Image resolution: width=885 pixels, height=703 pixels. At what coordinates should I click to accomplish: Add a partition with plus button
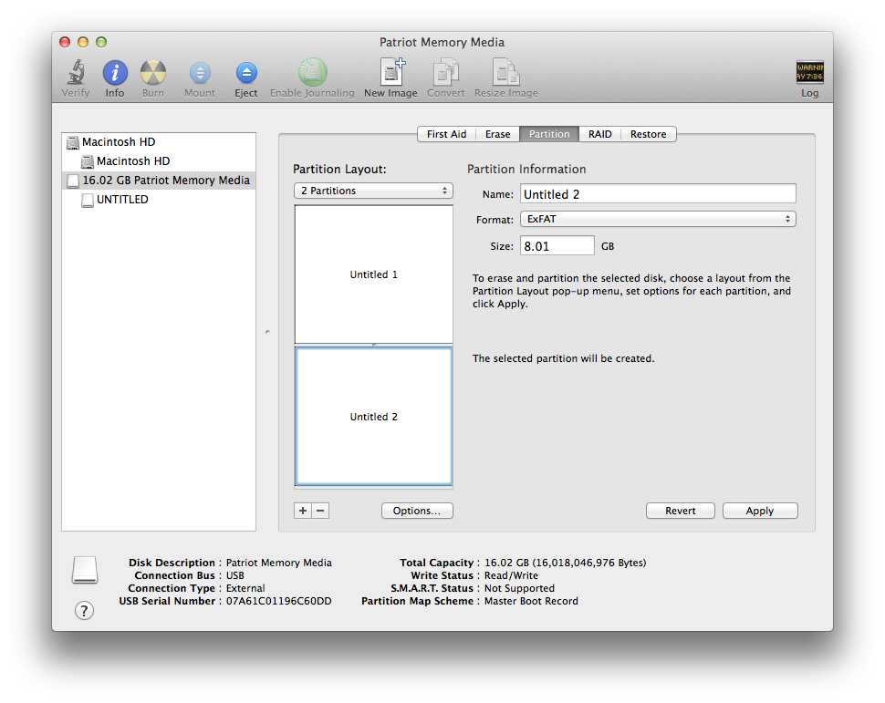[303, 511]
